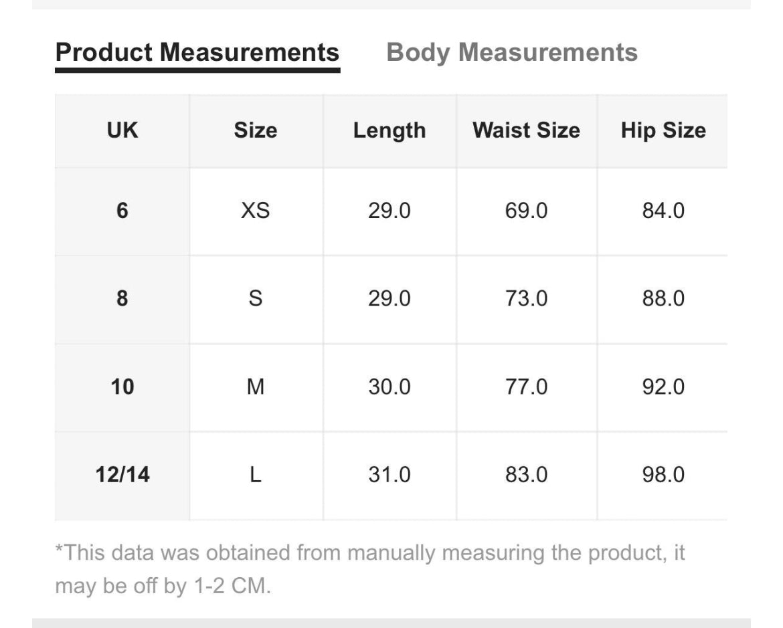The image size is (783, 628).
Task: Select the UK 10 row label
Action: click(122, 387)
